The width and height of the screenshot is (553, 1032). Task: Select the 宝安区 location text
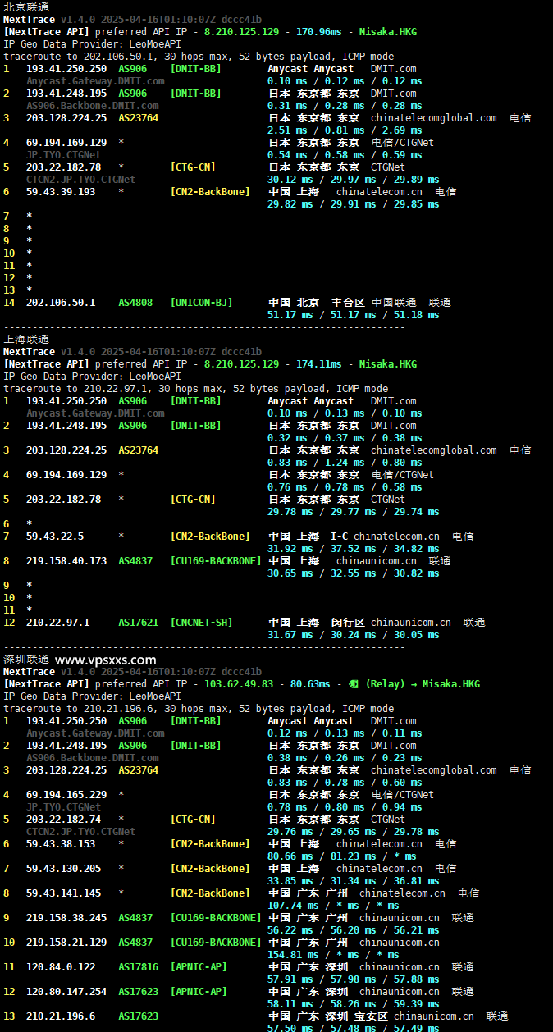click(371, 1016)
